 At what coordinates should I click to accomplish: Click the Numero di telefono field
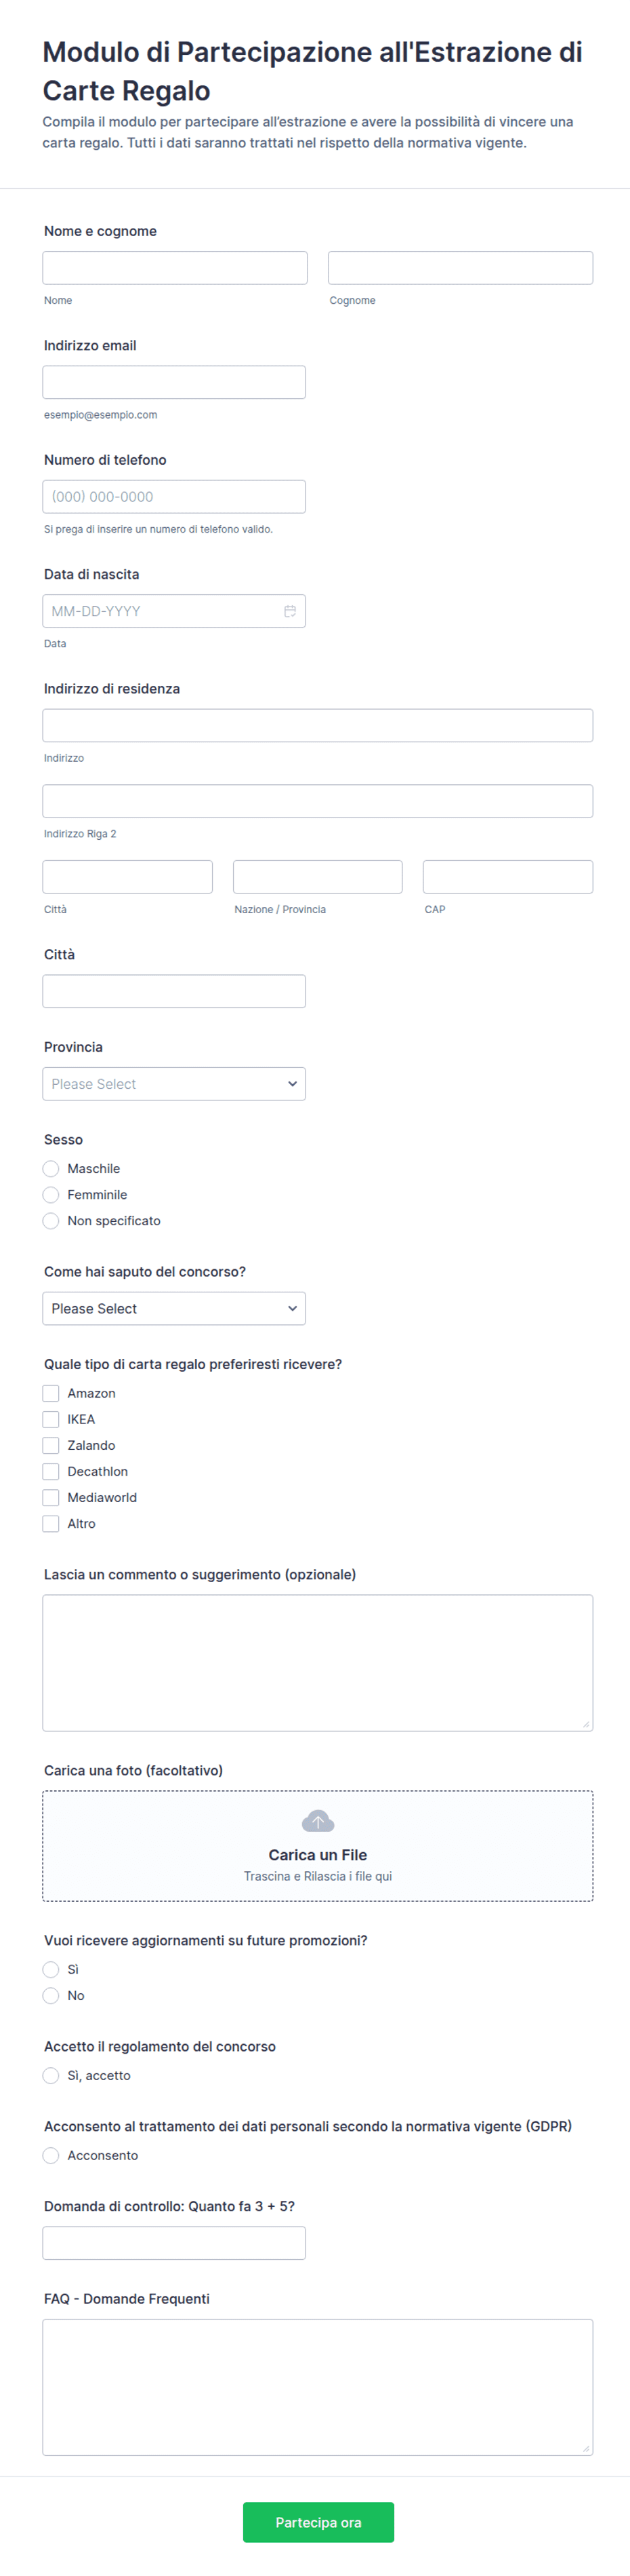pyautogui.click(x=173, y=496)
